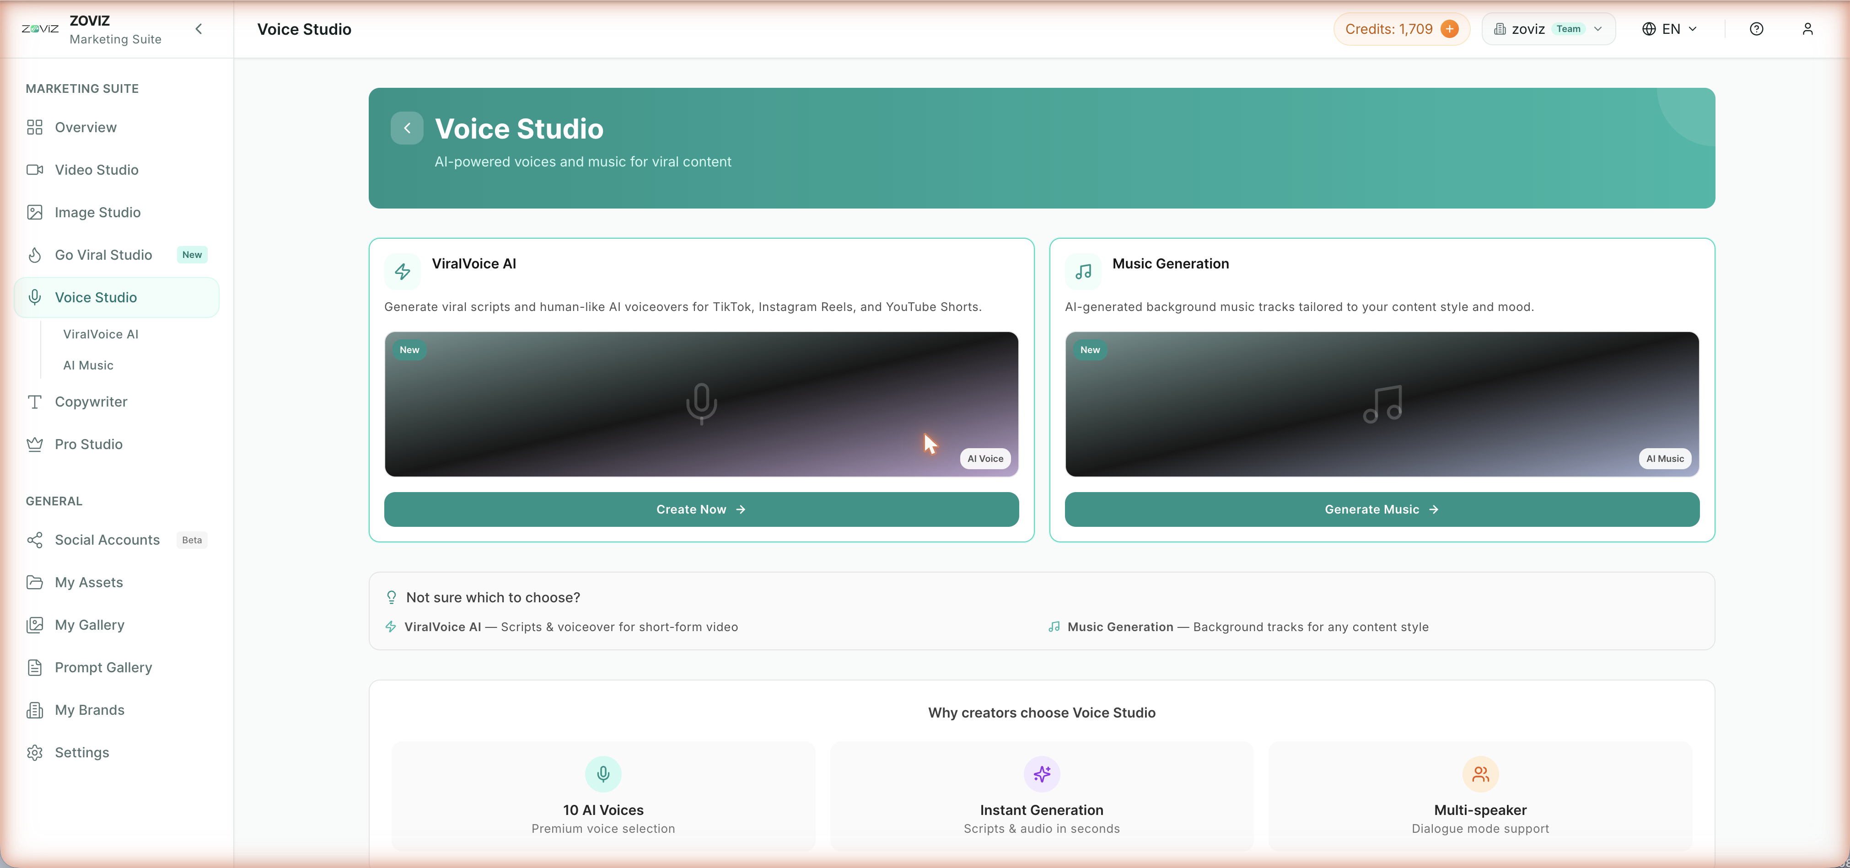Click the ViralVoice AI card title
This screenshot has width=1850, height=868.
474,263
